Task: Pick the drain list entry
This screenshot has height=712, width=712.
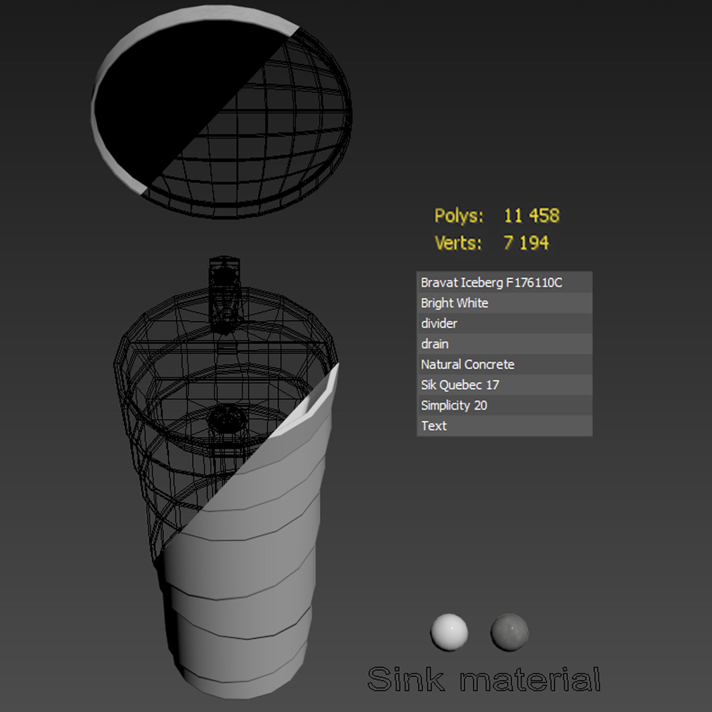Action: (x=504, y=344)
